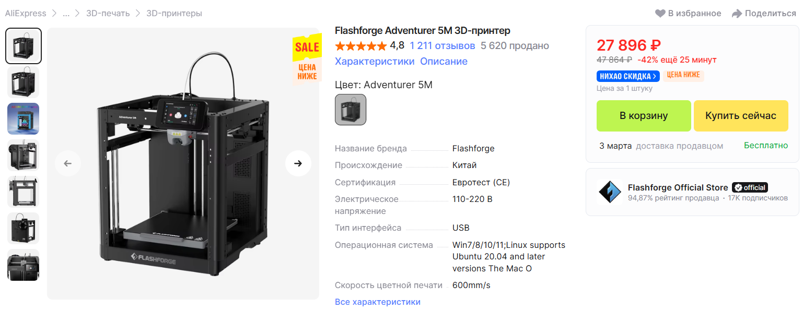Screen dimensions: 803x322
Task: Click the official verified badge
Action: pos(750,187)
